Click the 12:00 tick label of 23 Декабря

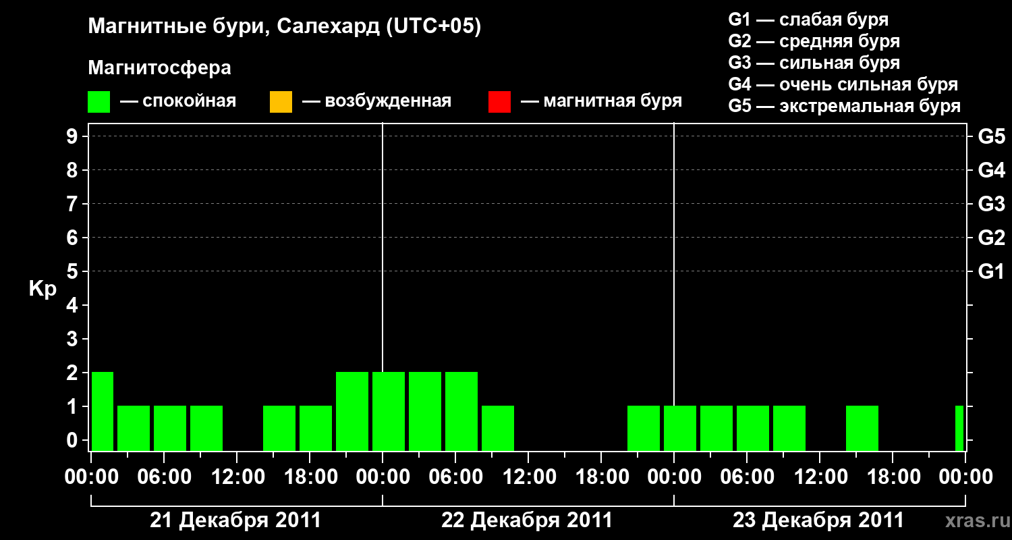pyautogui.click(x=820, y=477)
